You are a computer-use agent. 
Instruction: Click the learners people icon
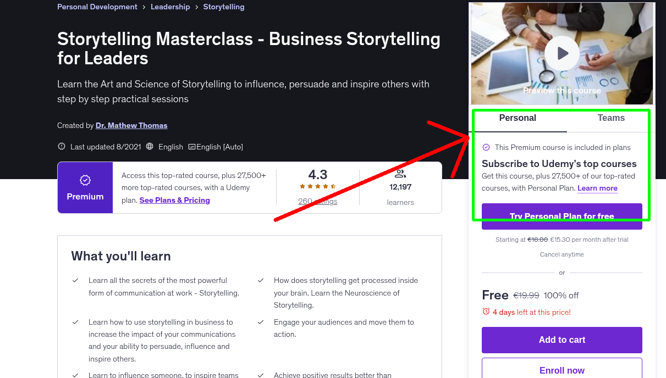pyautogui.click(x=400, y=174)
